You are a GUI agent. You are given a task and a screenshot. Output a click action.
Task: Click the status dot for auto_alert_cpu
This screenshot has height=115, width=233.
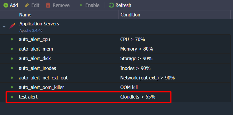(12, 39)
